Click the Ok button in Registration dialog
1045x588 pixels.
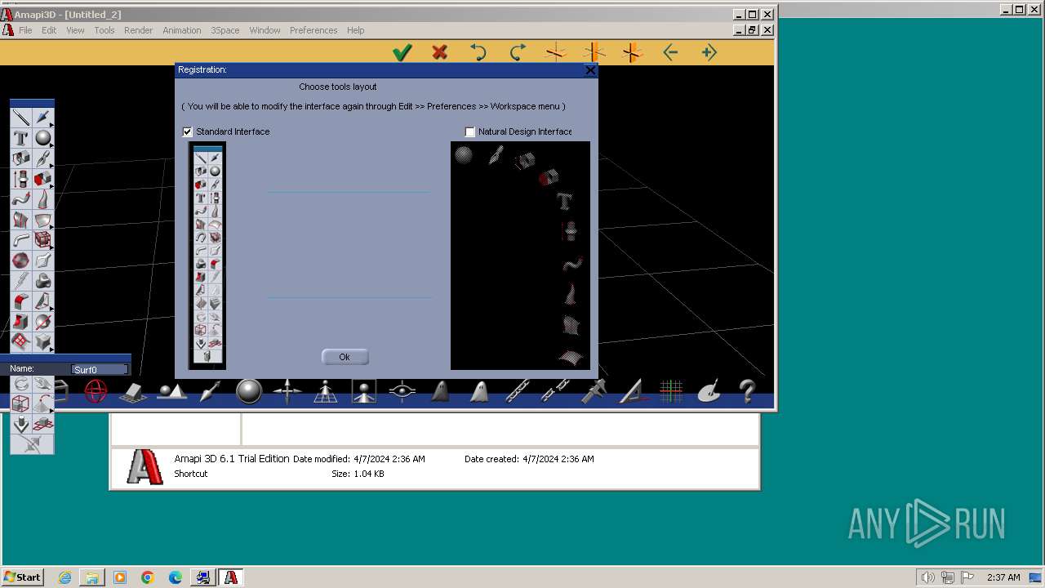pos(345,357)
